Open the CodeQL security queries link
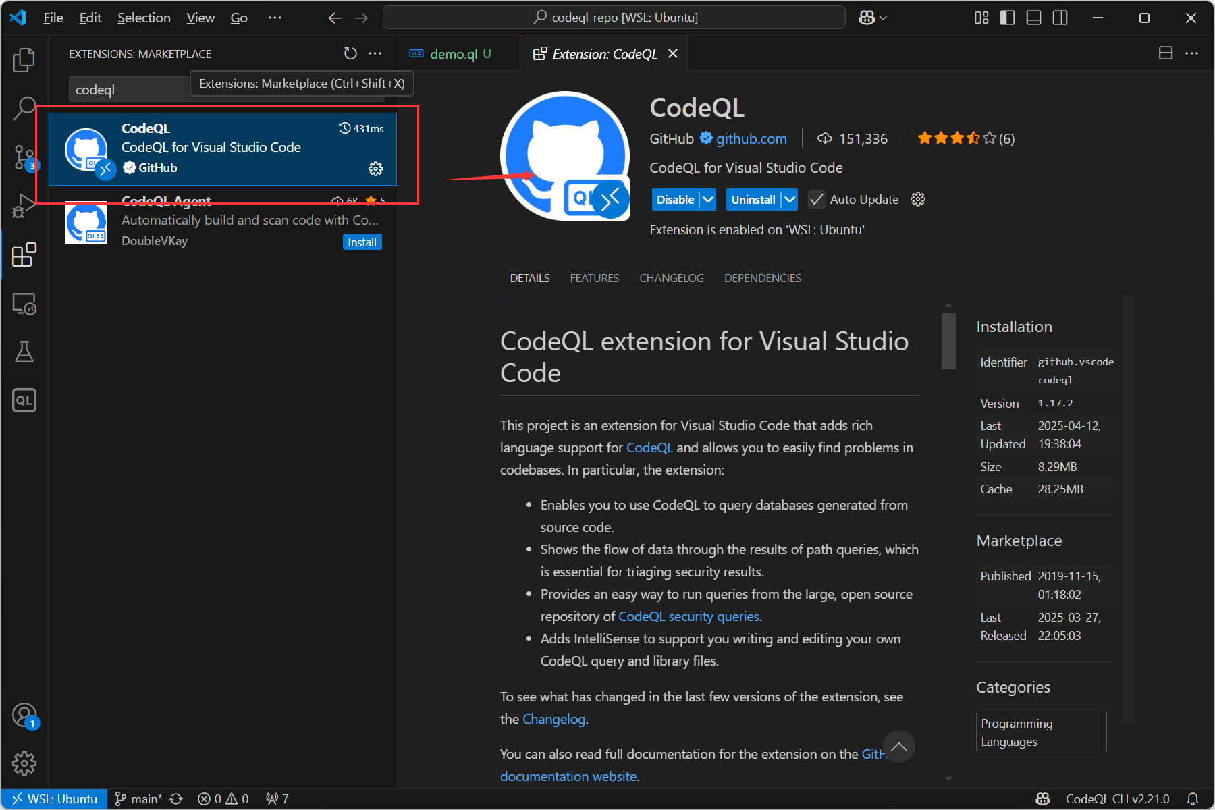Image resolution: width=1215 pixels, height=810 pixels. (688, 616)
